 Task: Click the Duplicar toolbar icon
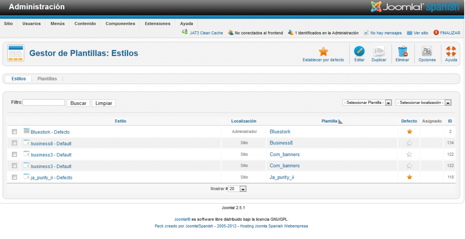click(x=379, y=51)
